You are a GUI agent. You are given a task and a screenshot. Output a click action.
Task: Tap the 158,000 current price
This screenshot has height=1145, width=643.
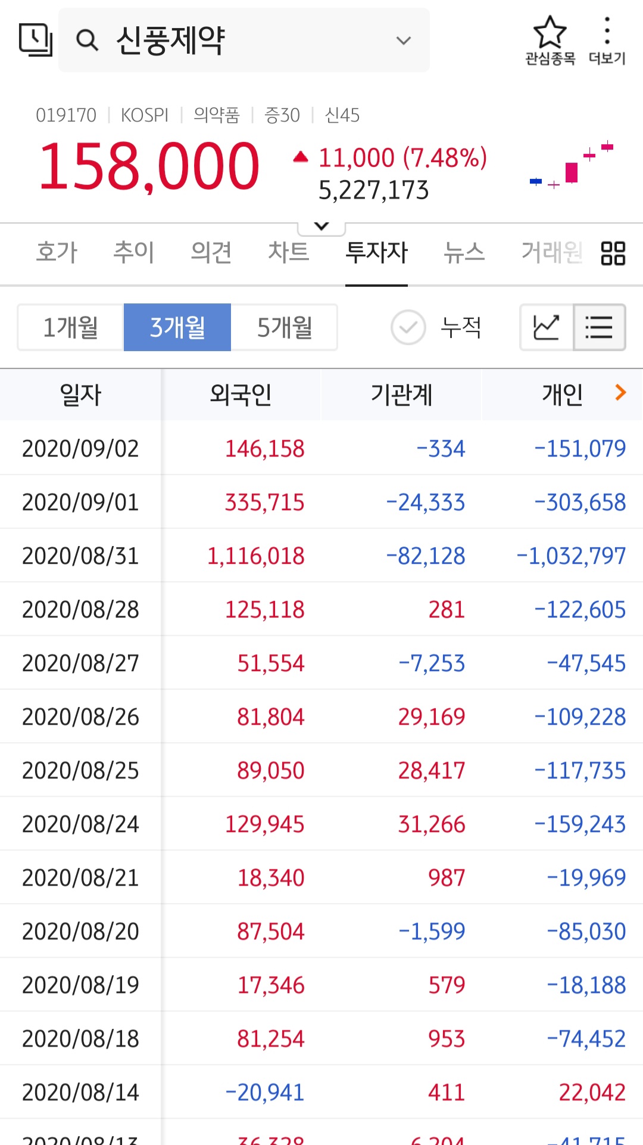149,166
